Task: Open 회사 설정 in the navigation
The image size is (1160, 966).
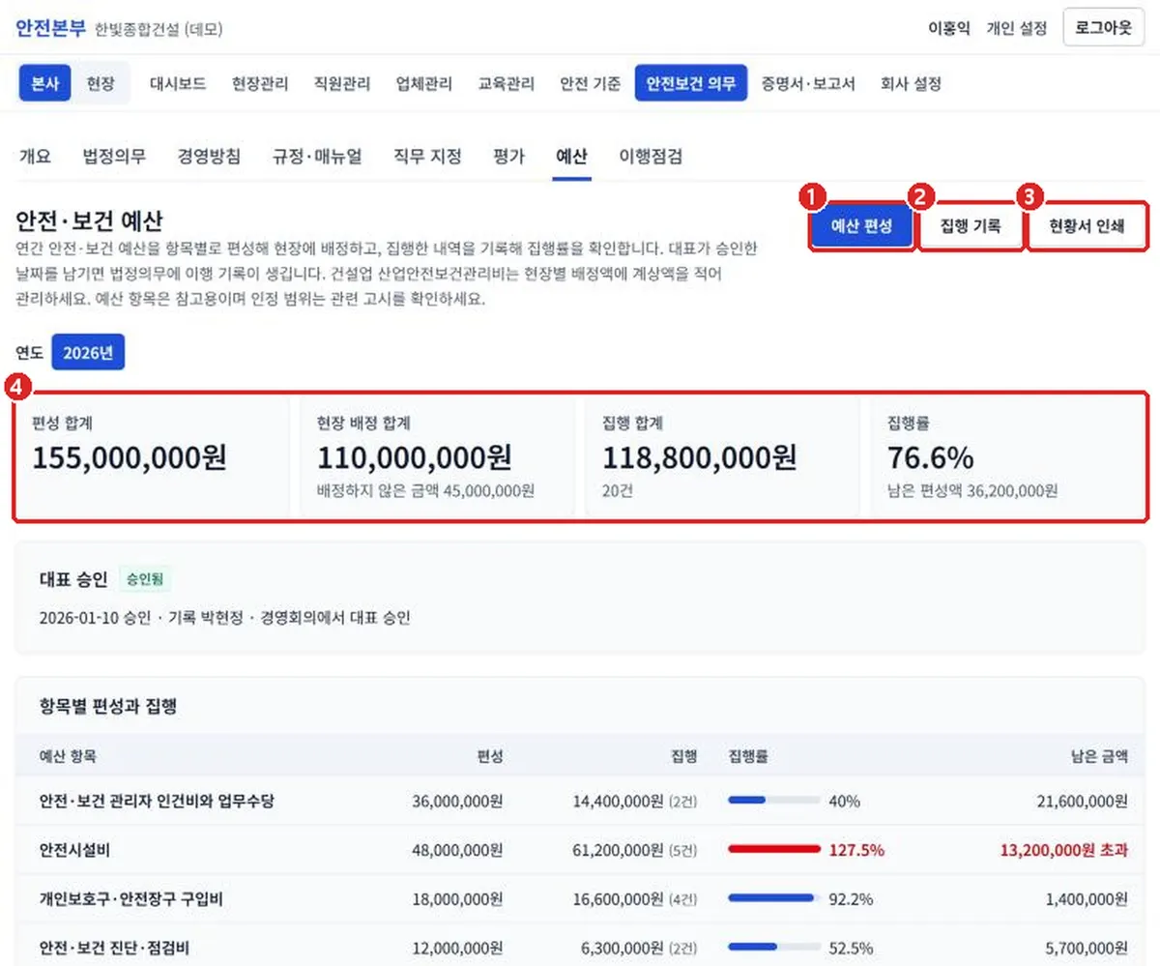Action: pyautogui.click(x=911, y=83)
